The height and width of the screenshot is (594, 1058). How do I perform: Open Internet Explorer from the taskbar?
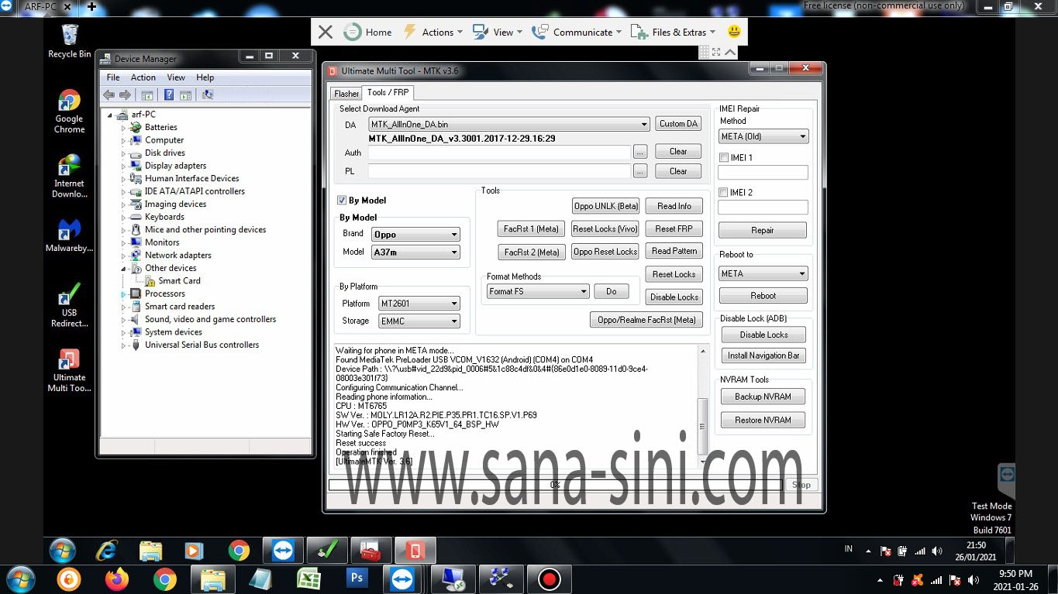(x=106, y=551)
